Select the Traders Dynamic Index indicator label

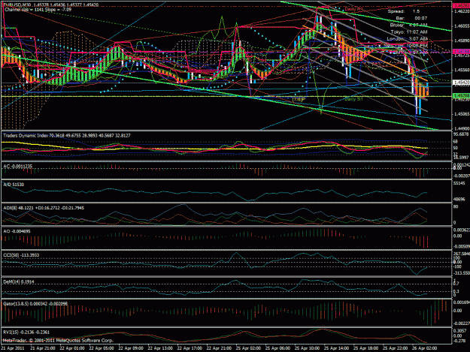66,136
